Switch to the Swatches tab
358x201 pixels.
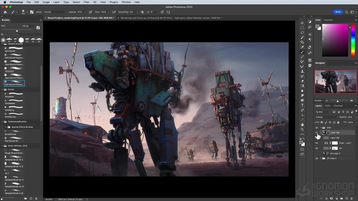click(x=328, y=20)
